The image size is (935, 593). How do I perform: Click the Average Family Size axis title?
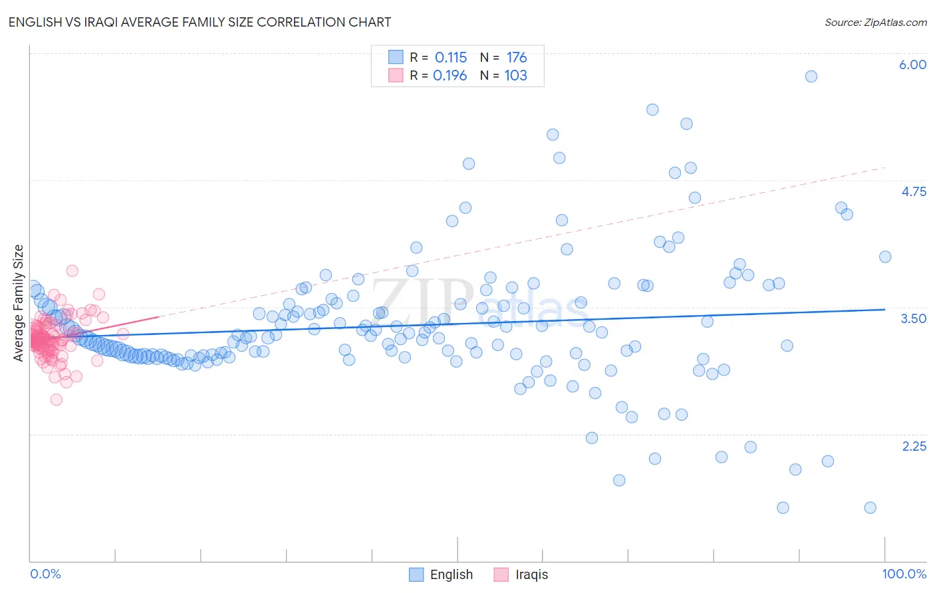coord(19,303)
